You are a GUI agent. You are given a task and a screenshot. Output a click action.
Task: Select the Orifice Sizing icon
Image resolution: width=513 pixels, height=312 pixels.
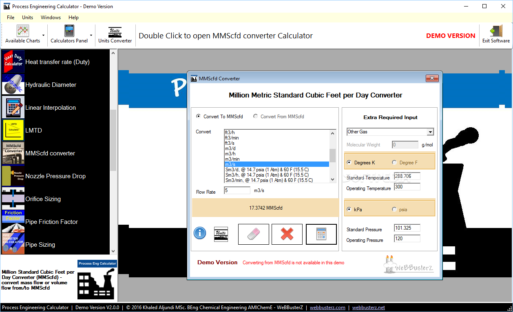point(13,199)
